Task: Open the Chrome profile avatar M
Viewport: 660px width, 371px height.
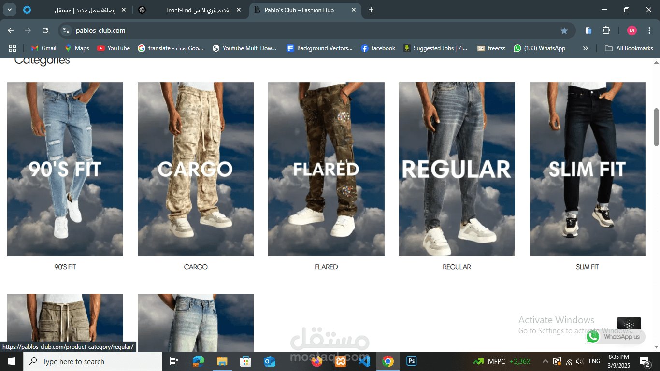Action: pos(632,30)
